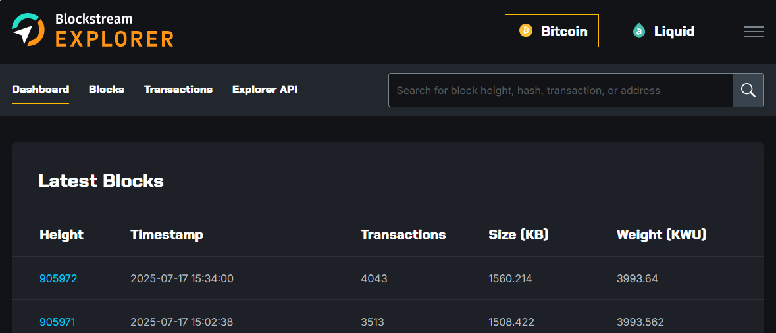The height and width of the screenshot is (333, 776).
Task: Click the Weight (KWU) column header
Action: (x=661, y=234)
